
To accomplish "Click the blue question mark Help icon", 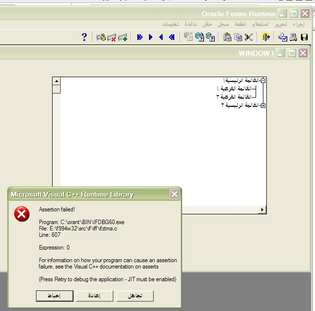I will [84, 37].
